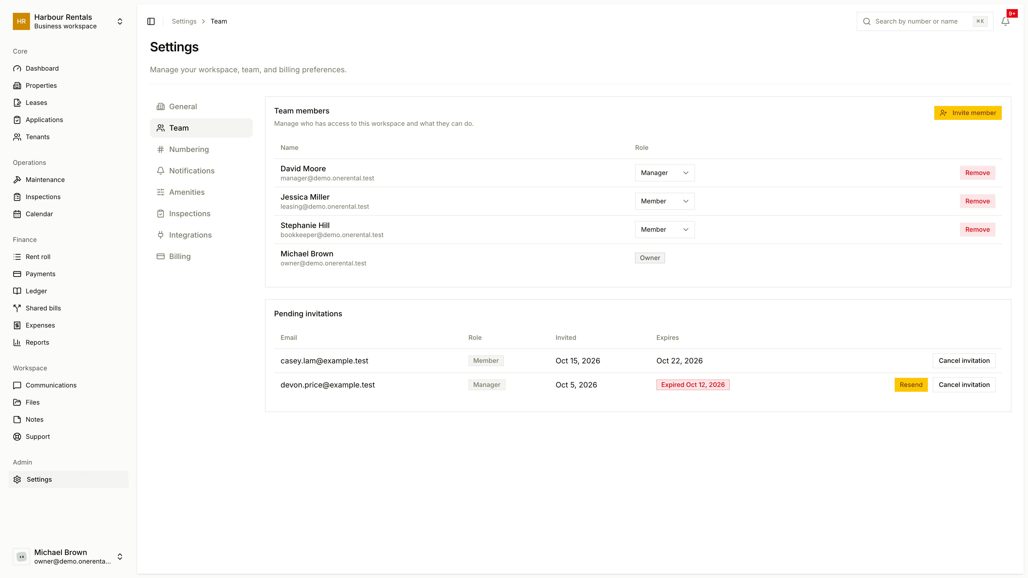Click the Invite member button
Screen dimensions: 1028x578
point(968,113)
